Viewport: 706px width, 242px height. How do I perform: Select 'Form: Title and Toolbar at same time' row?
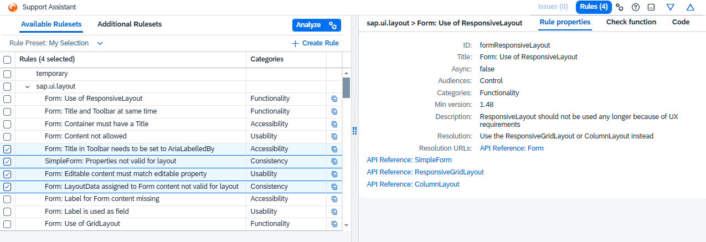[171, 111]
